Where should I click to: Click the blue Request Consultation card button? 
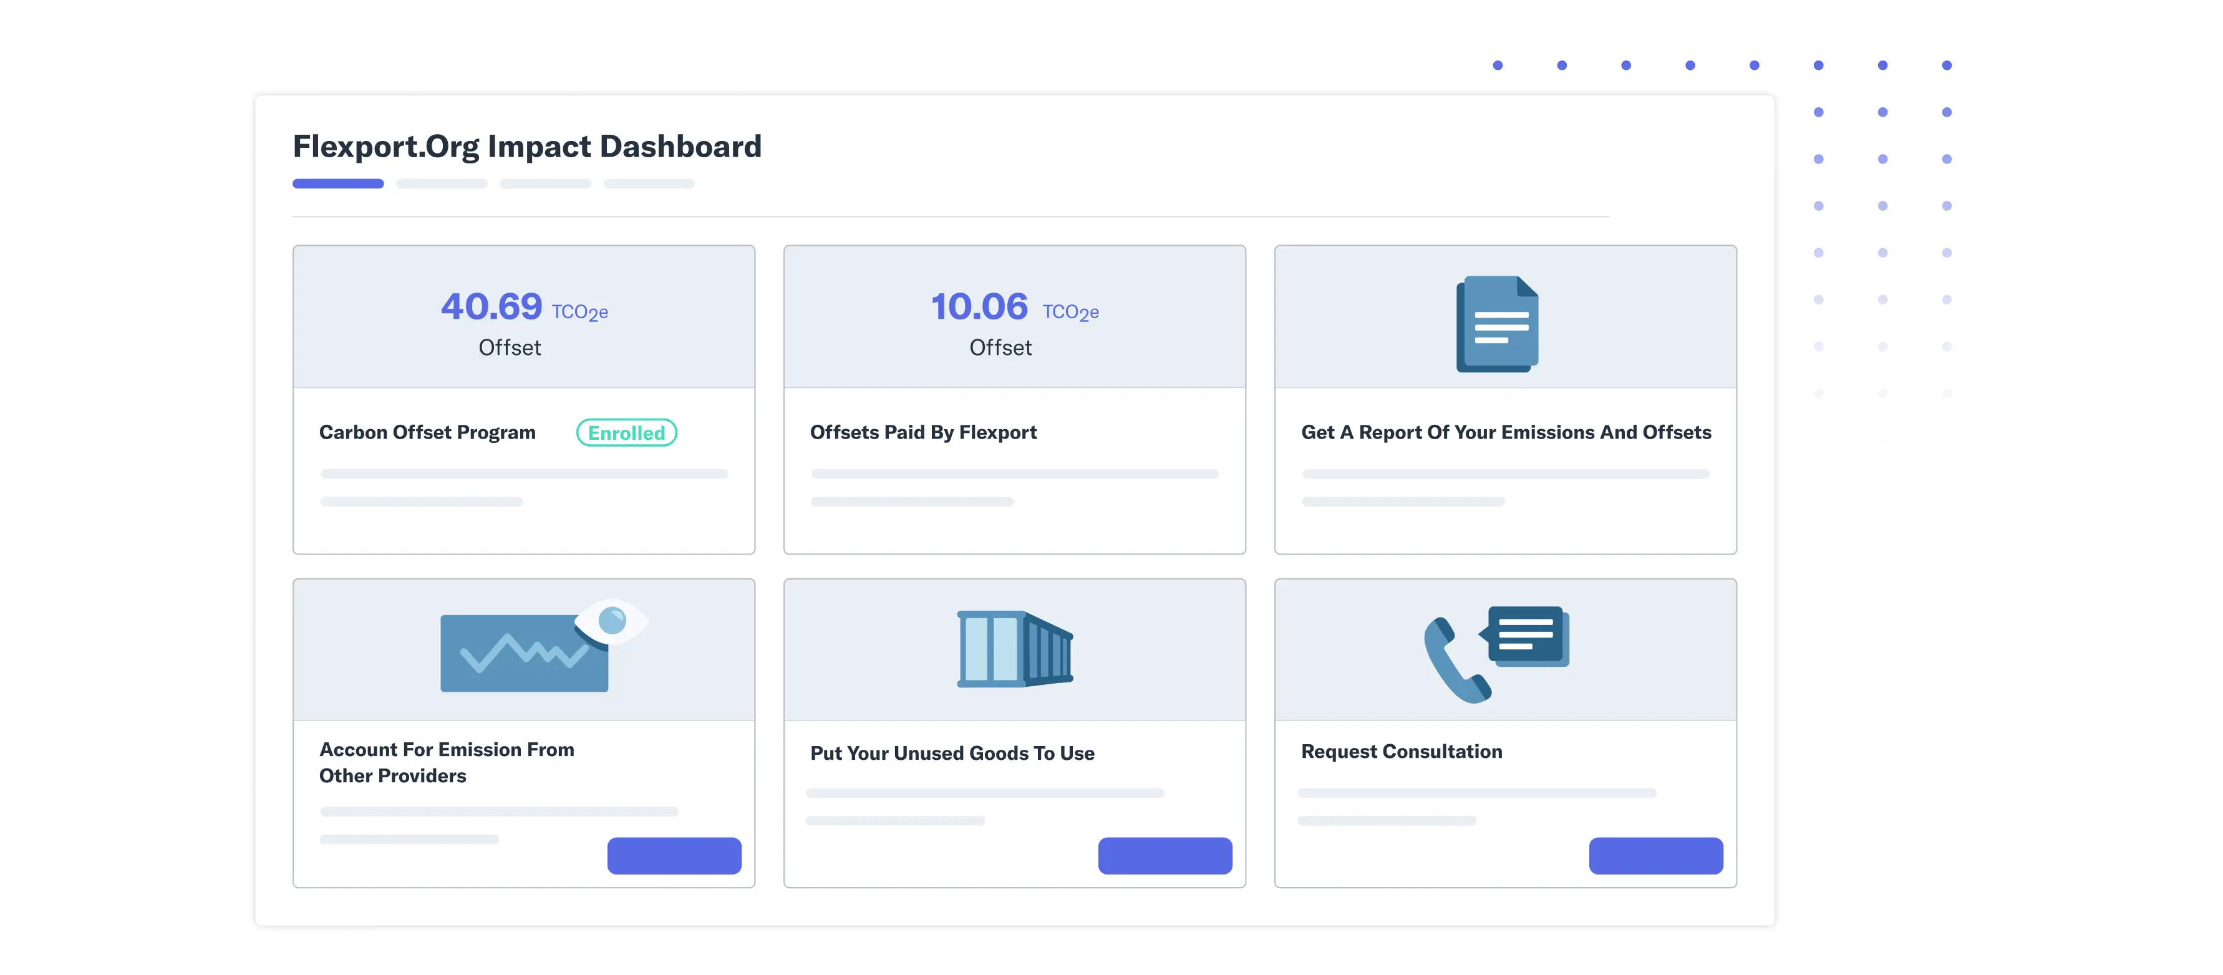(1655, 855)
